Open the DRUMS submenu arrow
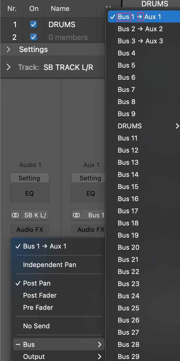 (177, 126)
